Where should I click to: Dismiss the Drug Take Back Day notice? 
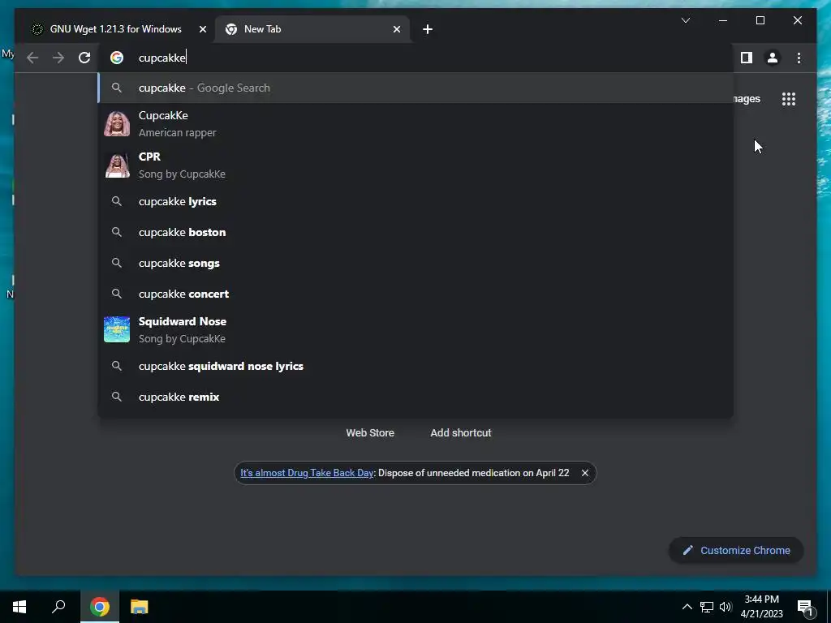[584, 473]
